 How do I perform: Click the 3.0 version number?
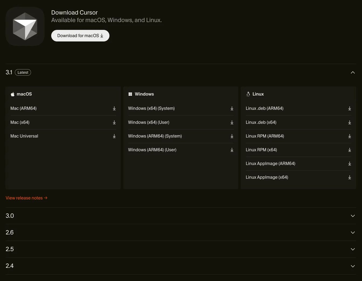point(10,216)
